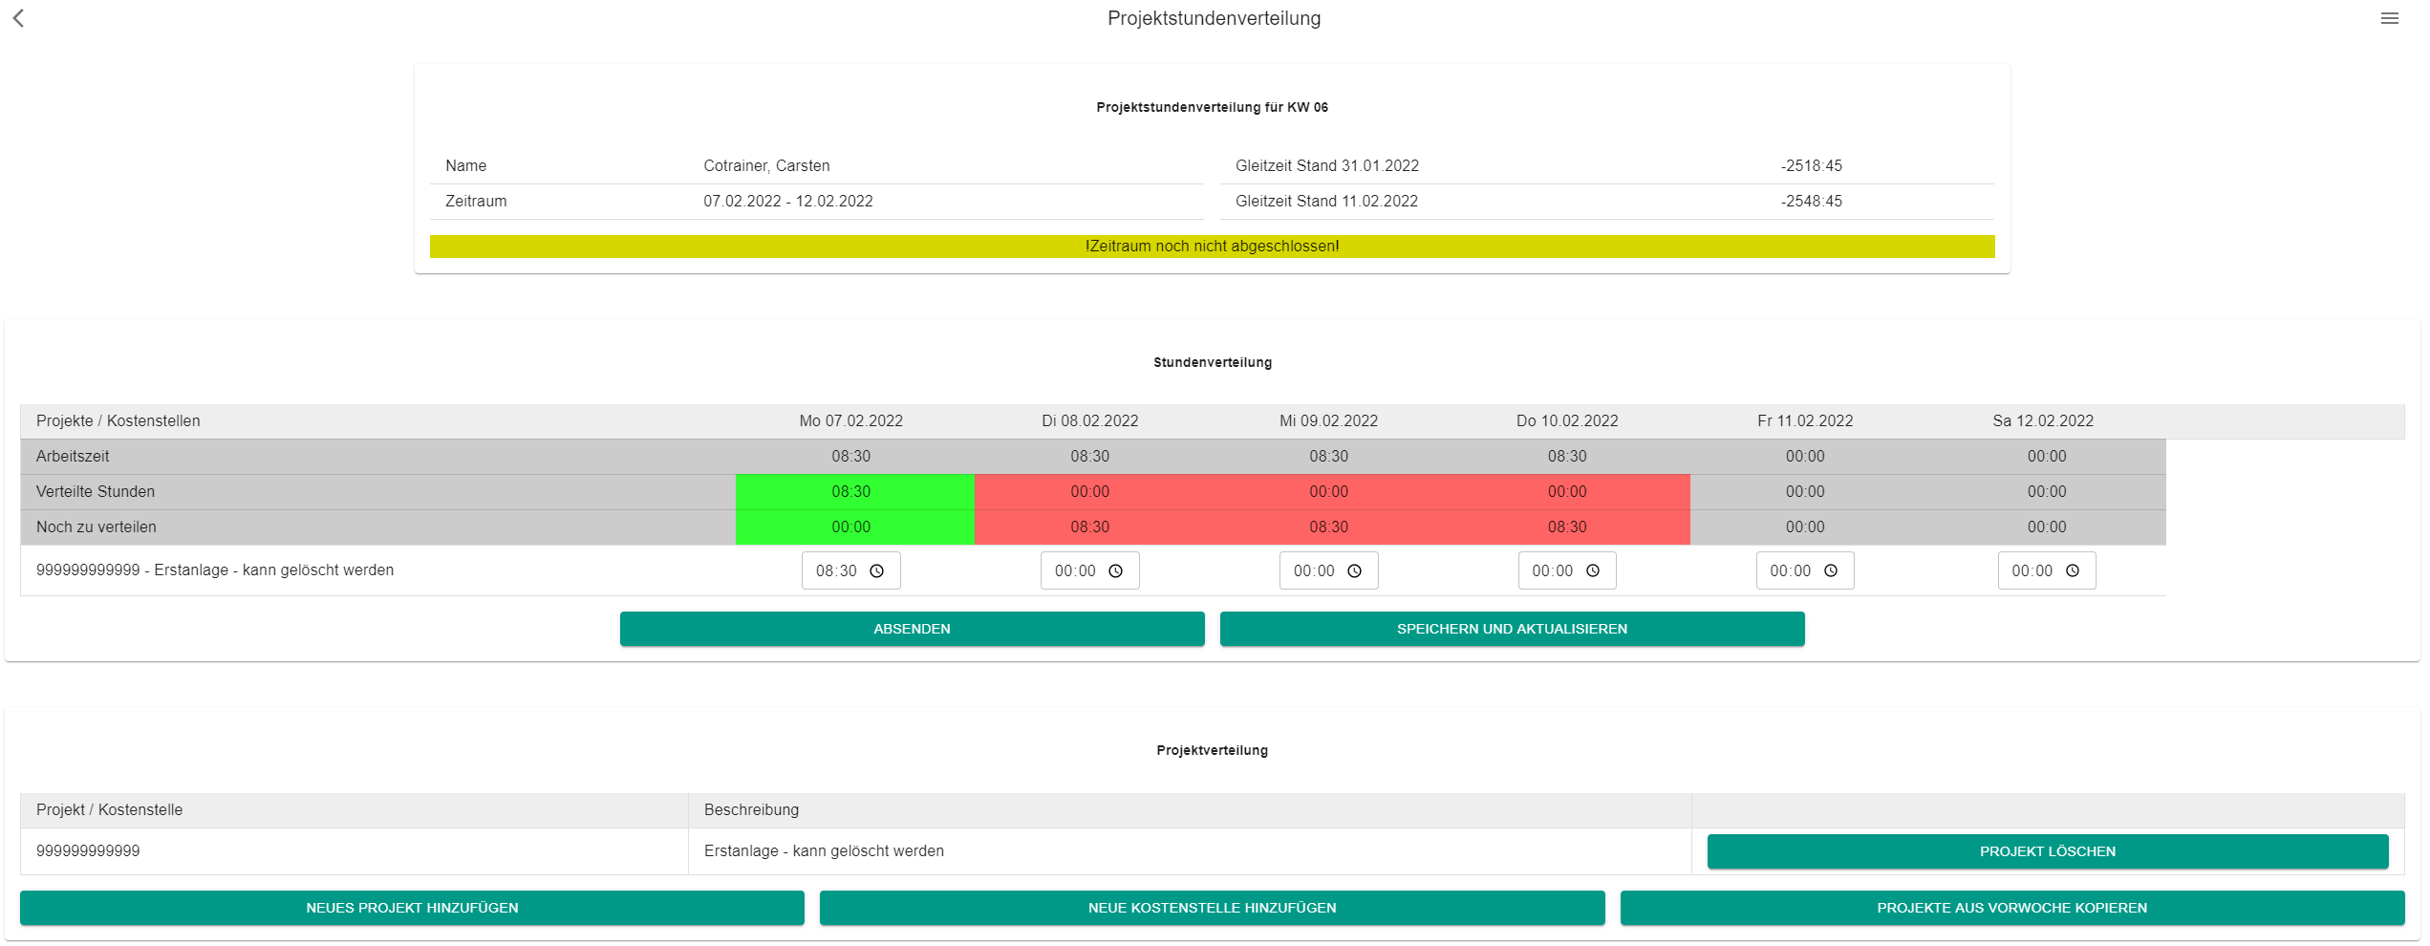
Task: Open the hamburger menu
Action: point(2391,18)
